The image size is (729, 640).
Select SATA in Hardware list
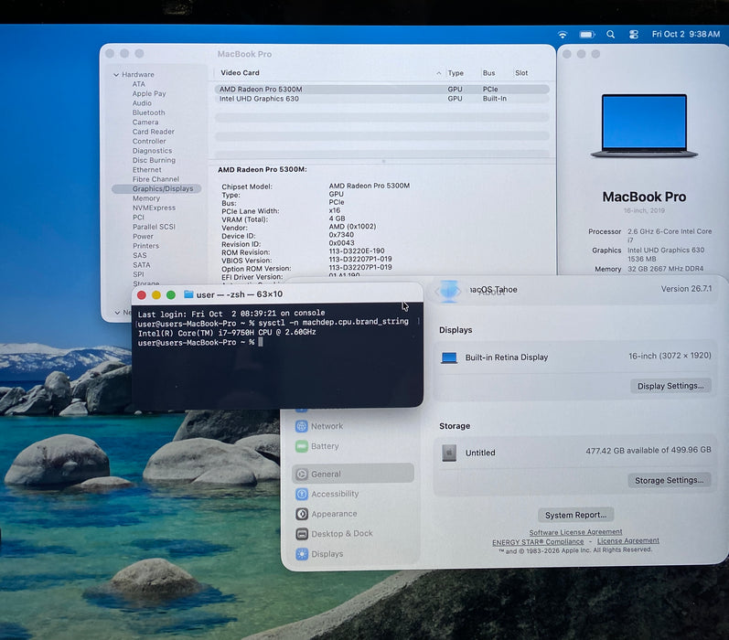pos(142,265)
